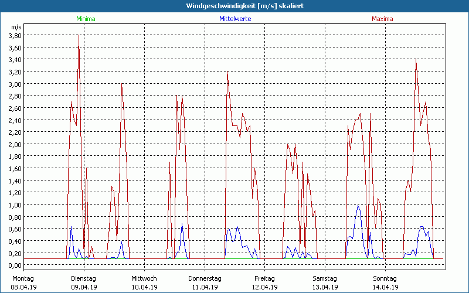Click the highest red peak near Dienstag
469x293 pixels.
pos(79,36)
